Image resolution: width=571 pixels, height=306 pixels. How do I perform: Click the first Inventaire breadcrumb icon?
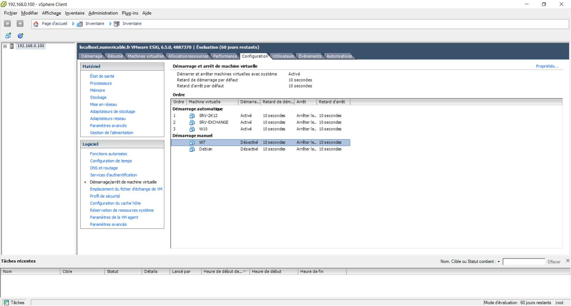[x=79, y=24]
